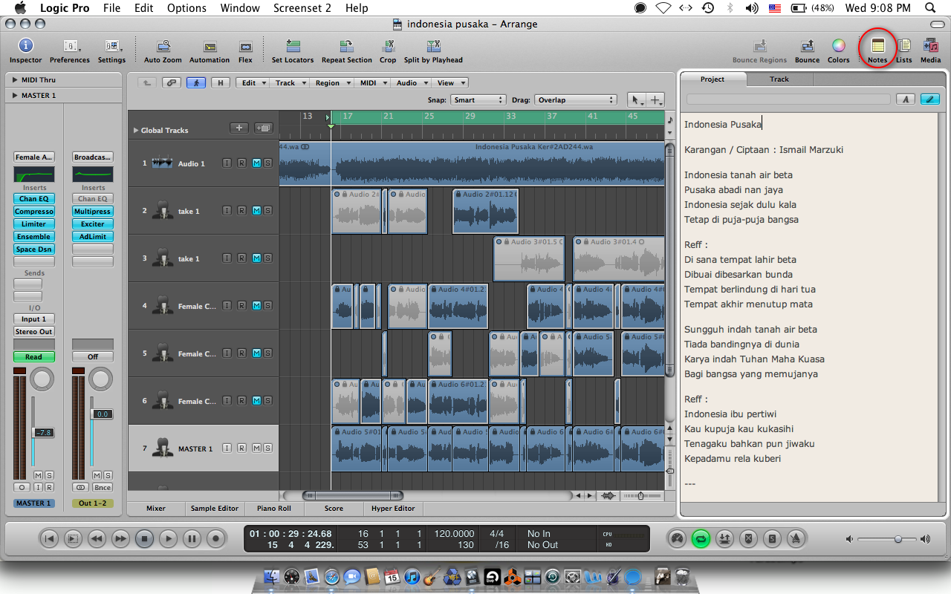Click the Read automation mode button
Viewport: 951px width, 594px height.
(34, 357)
